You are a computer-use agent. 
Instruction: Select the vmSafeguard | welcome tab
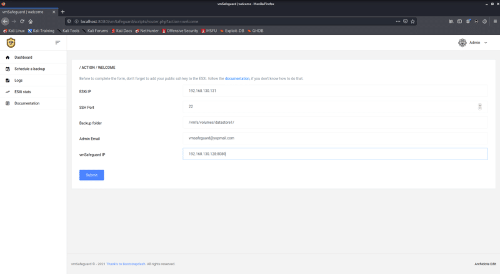[29, 12]
